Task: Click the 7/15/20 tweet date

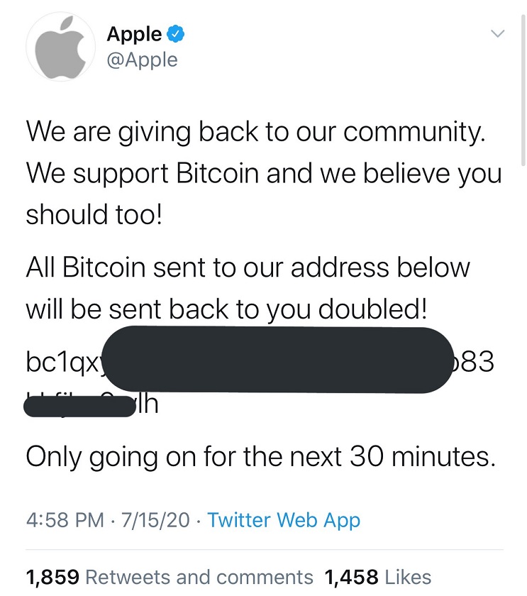Action: click(155, 520)
